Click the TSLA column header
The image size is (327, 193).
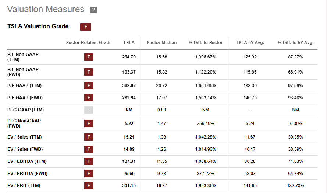(x=129, y=43)
